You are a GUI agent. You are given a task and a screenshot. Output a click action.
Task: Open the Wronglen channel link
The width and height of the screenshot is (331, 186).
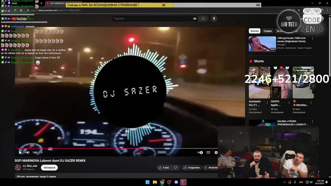pos(281,45)
